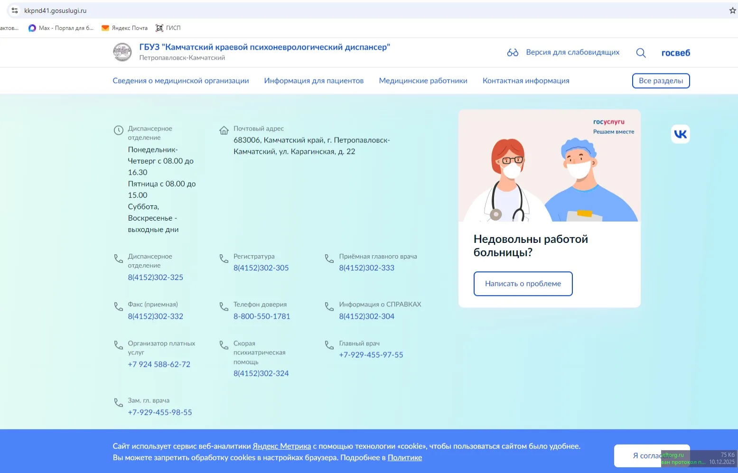Click Написать о проблеме button
This screenshot has width=738, height=473.
523,284
